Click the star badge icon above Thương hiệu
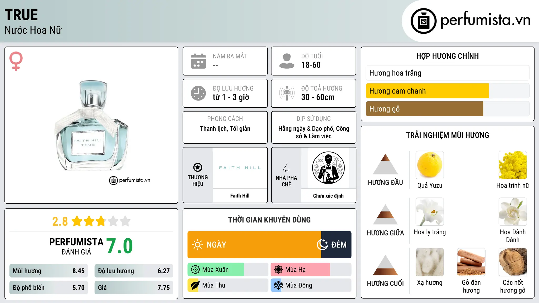 [198, 167]
